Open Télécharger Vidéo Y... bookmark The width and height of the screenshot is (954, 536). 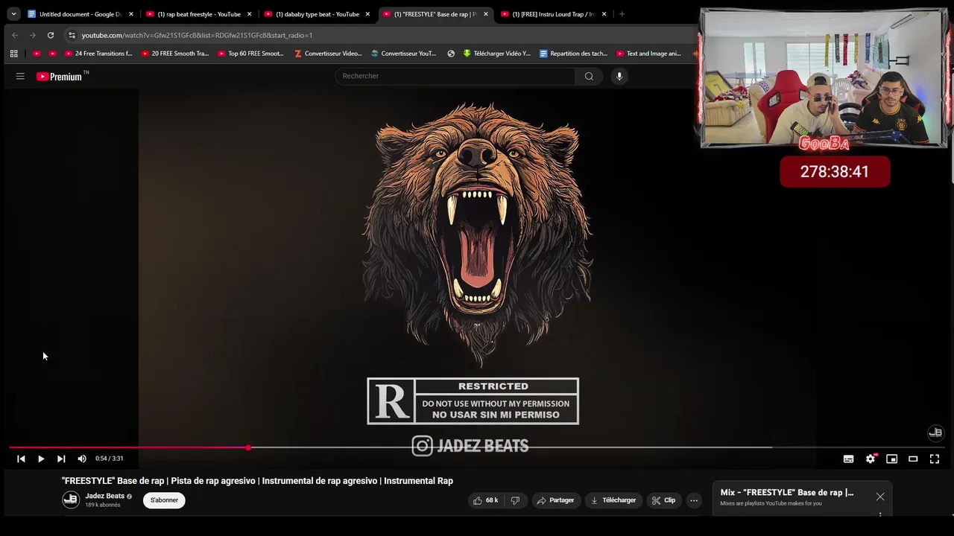(496, 54)
